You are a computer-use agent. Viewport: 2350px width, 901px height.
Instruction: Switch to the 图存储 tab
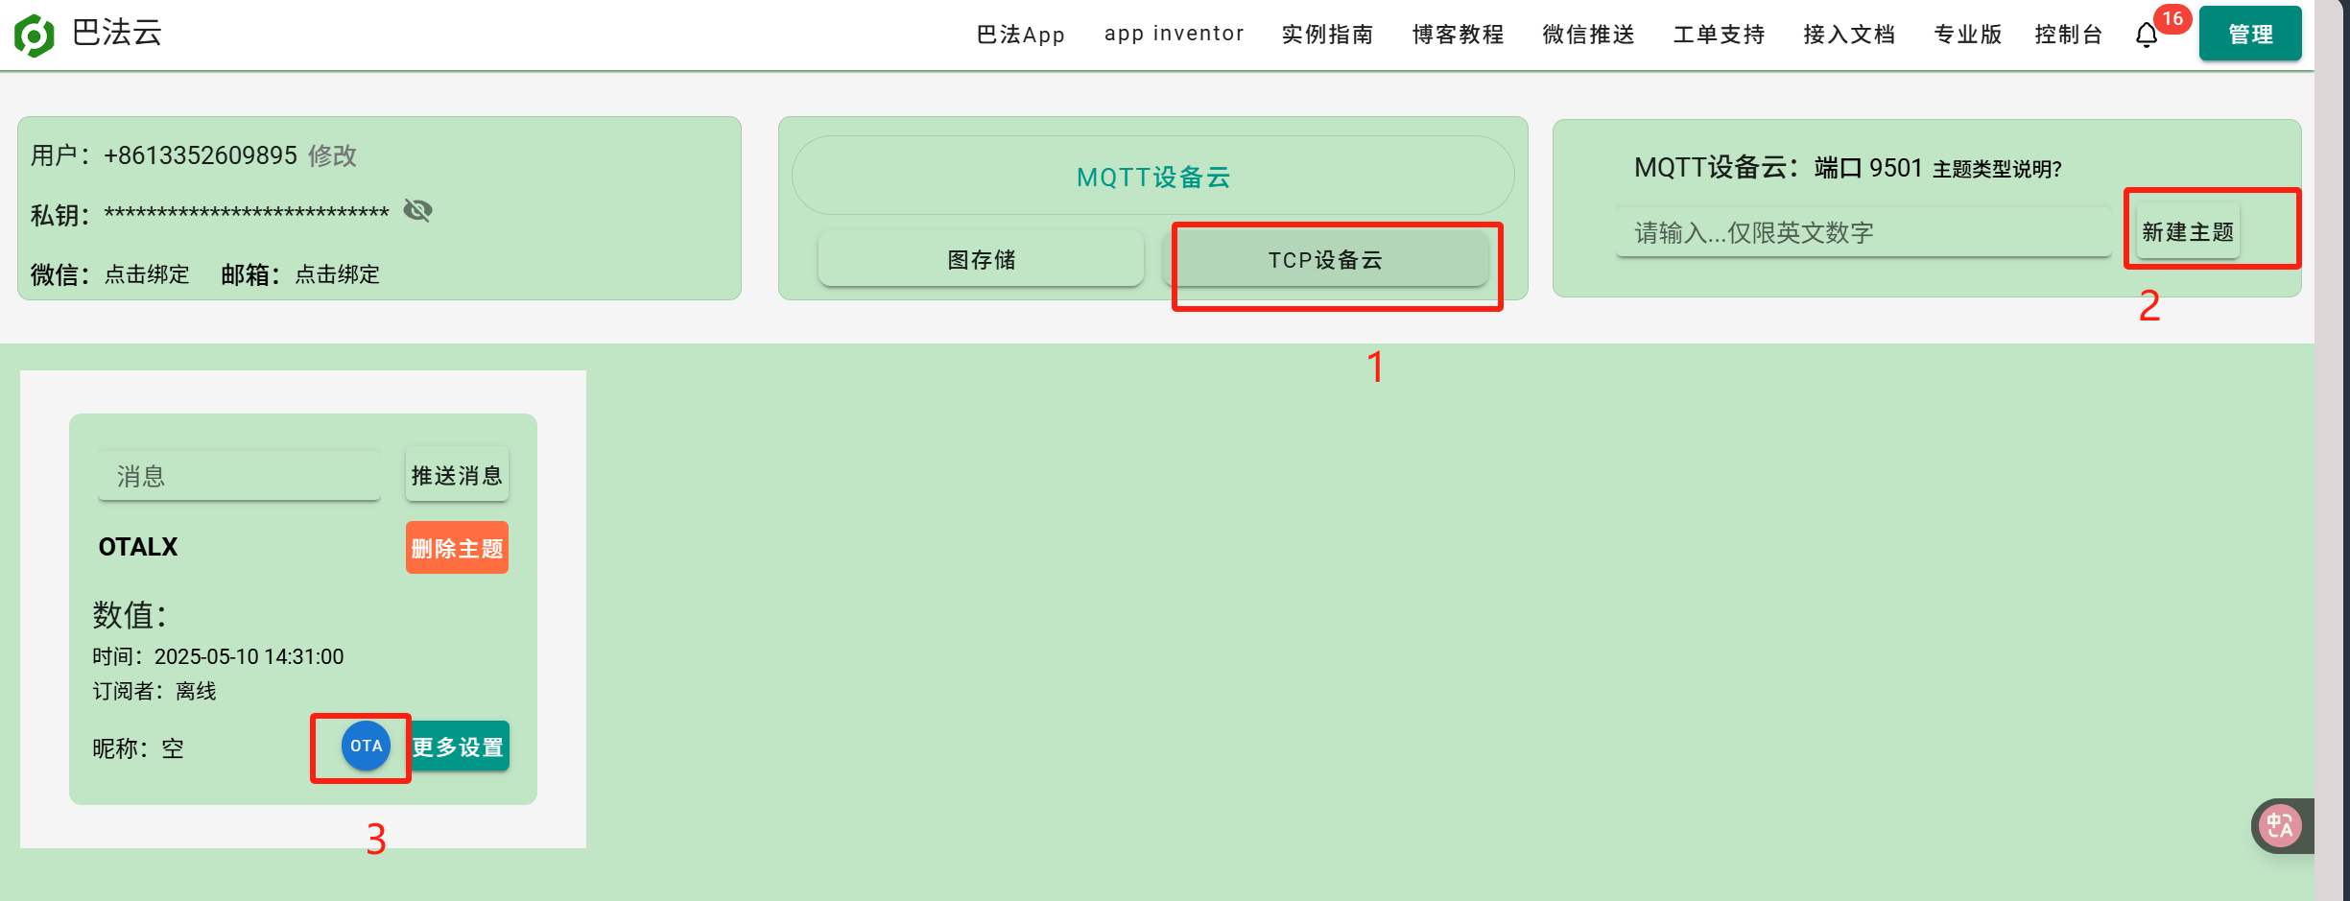pyautogui.click(x=981, y=259)
